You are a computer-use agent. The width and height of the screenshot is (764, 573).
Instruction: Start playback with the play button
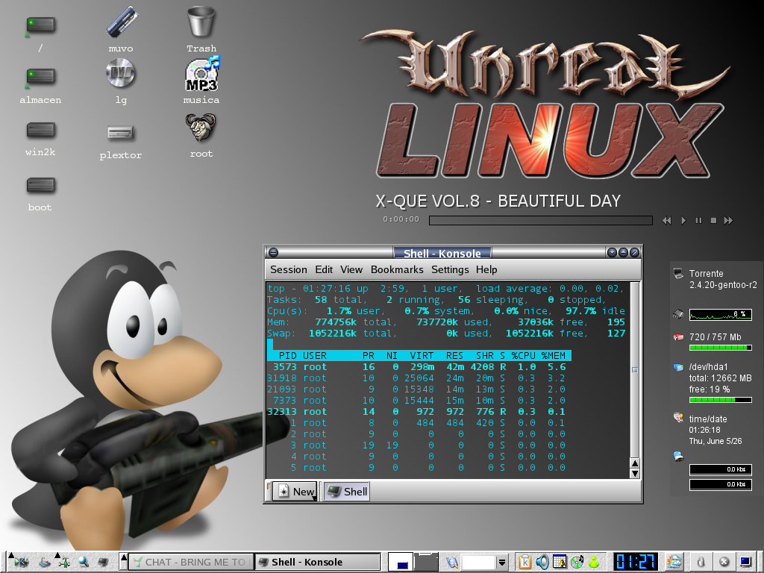coord(683,221)
